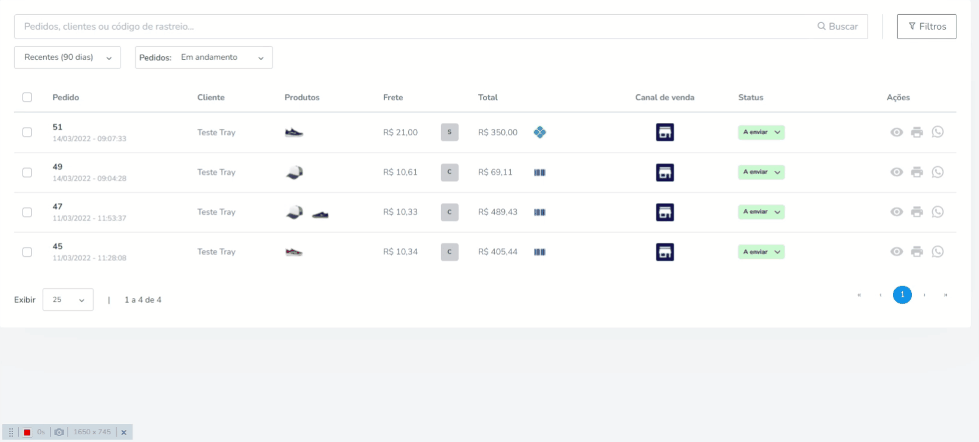Open WhatsApp for order 49

pyautogui.click(x=937, y=171)
